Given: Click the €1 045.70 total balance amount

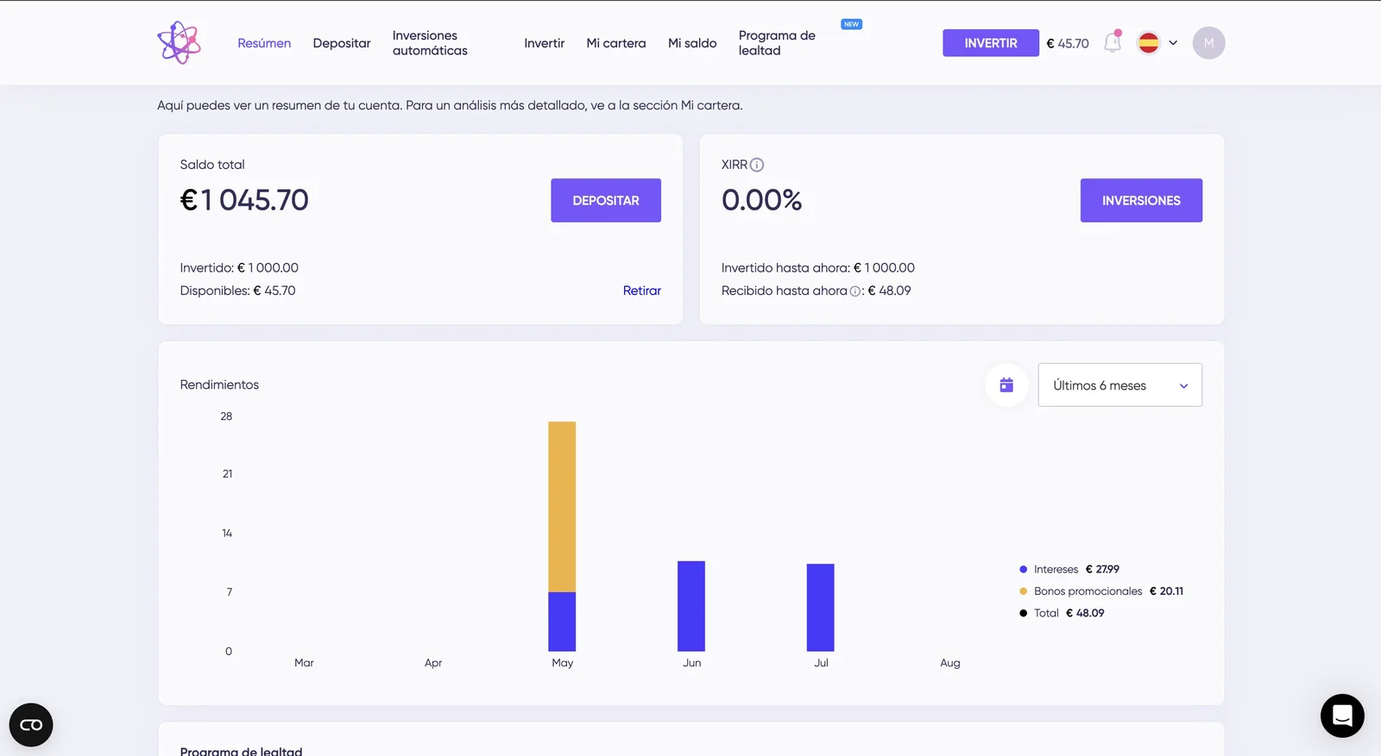Looking at the screenshot, I should pos(244,200).
